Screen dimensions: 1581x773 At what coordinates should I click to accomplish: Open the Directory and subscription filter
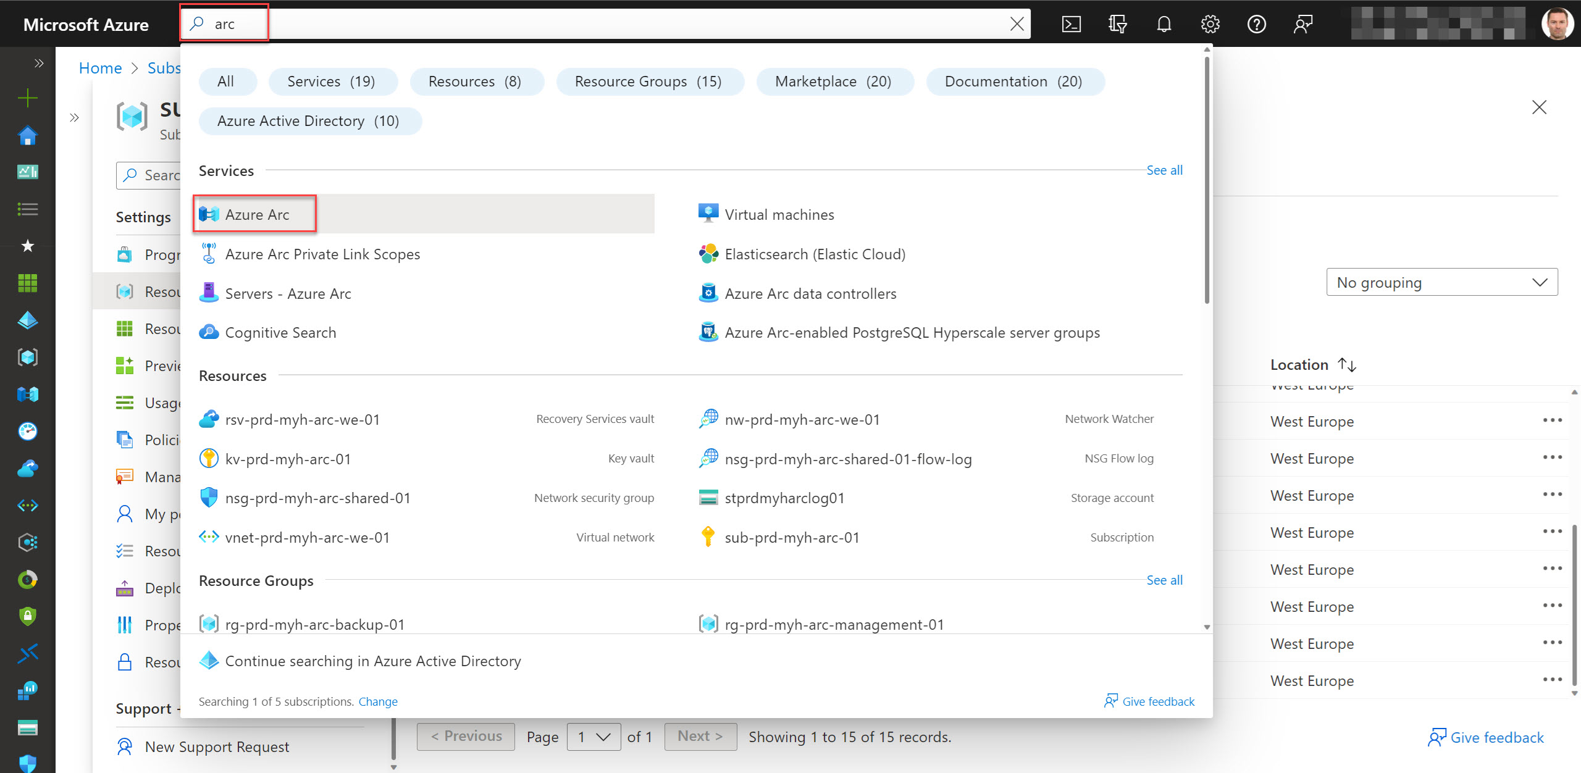click(1118, 23)
